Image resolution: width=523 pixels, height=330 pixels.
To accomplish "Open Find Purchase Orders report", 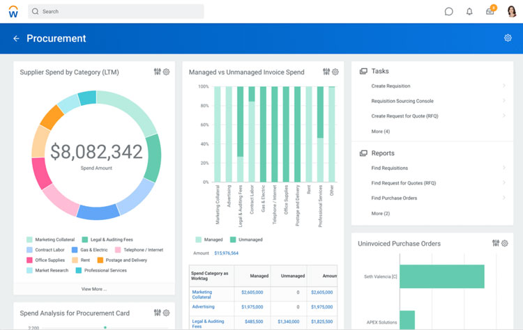I will click(x=395, y=198).
